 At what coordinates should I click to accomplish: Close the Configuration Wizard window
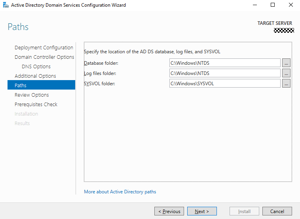[x=291, y=5]
